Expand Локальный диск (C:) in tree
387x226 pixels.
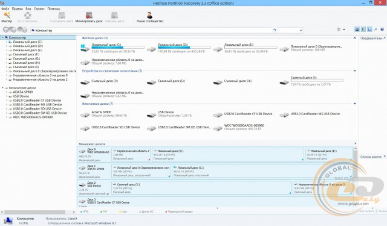pos(7,42)
